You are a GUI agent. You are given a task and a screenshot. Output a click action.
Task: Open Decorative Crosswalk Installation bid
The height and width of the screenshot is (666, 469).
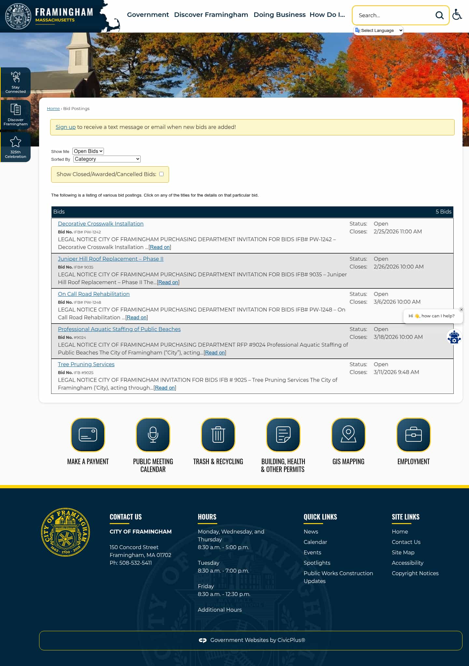pos(101,224)
